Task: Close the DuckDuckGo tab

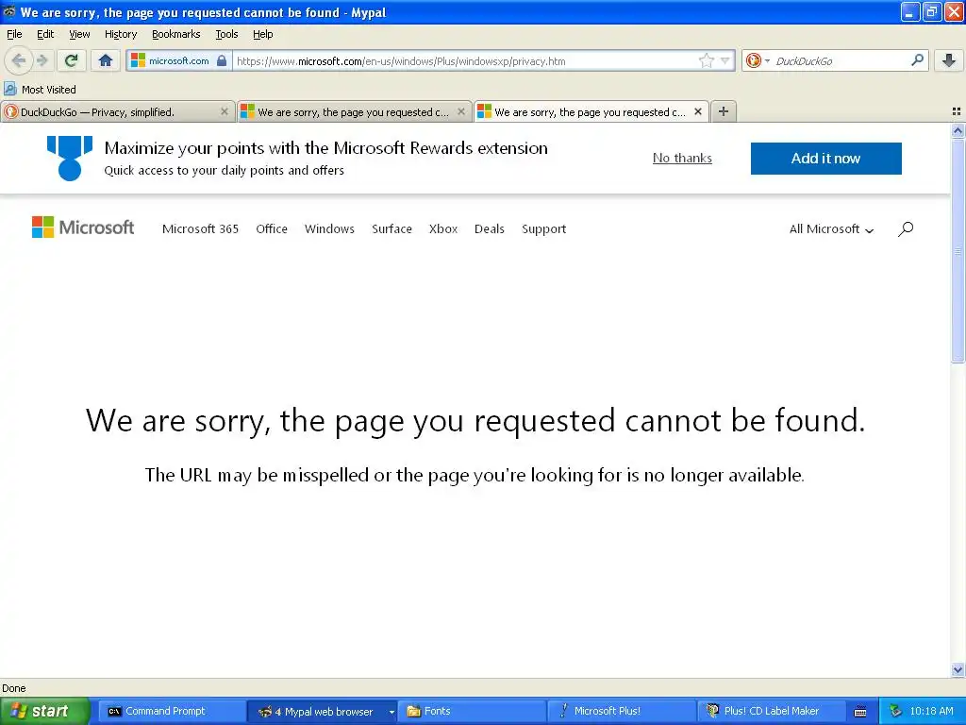Action: 225,111
